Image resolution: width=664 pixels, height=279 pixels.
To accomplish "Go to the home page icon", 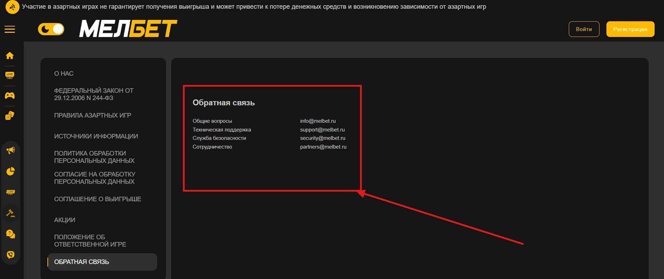I will point(10,55).
